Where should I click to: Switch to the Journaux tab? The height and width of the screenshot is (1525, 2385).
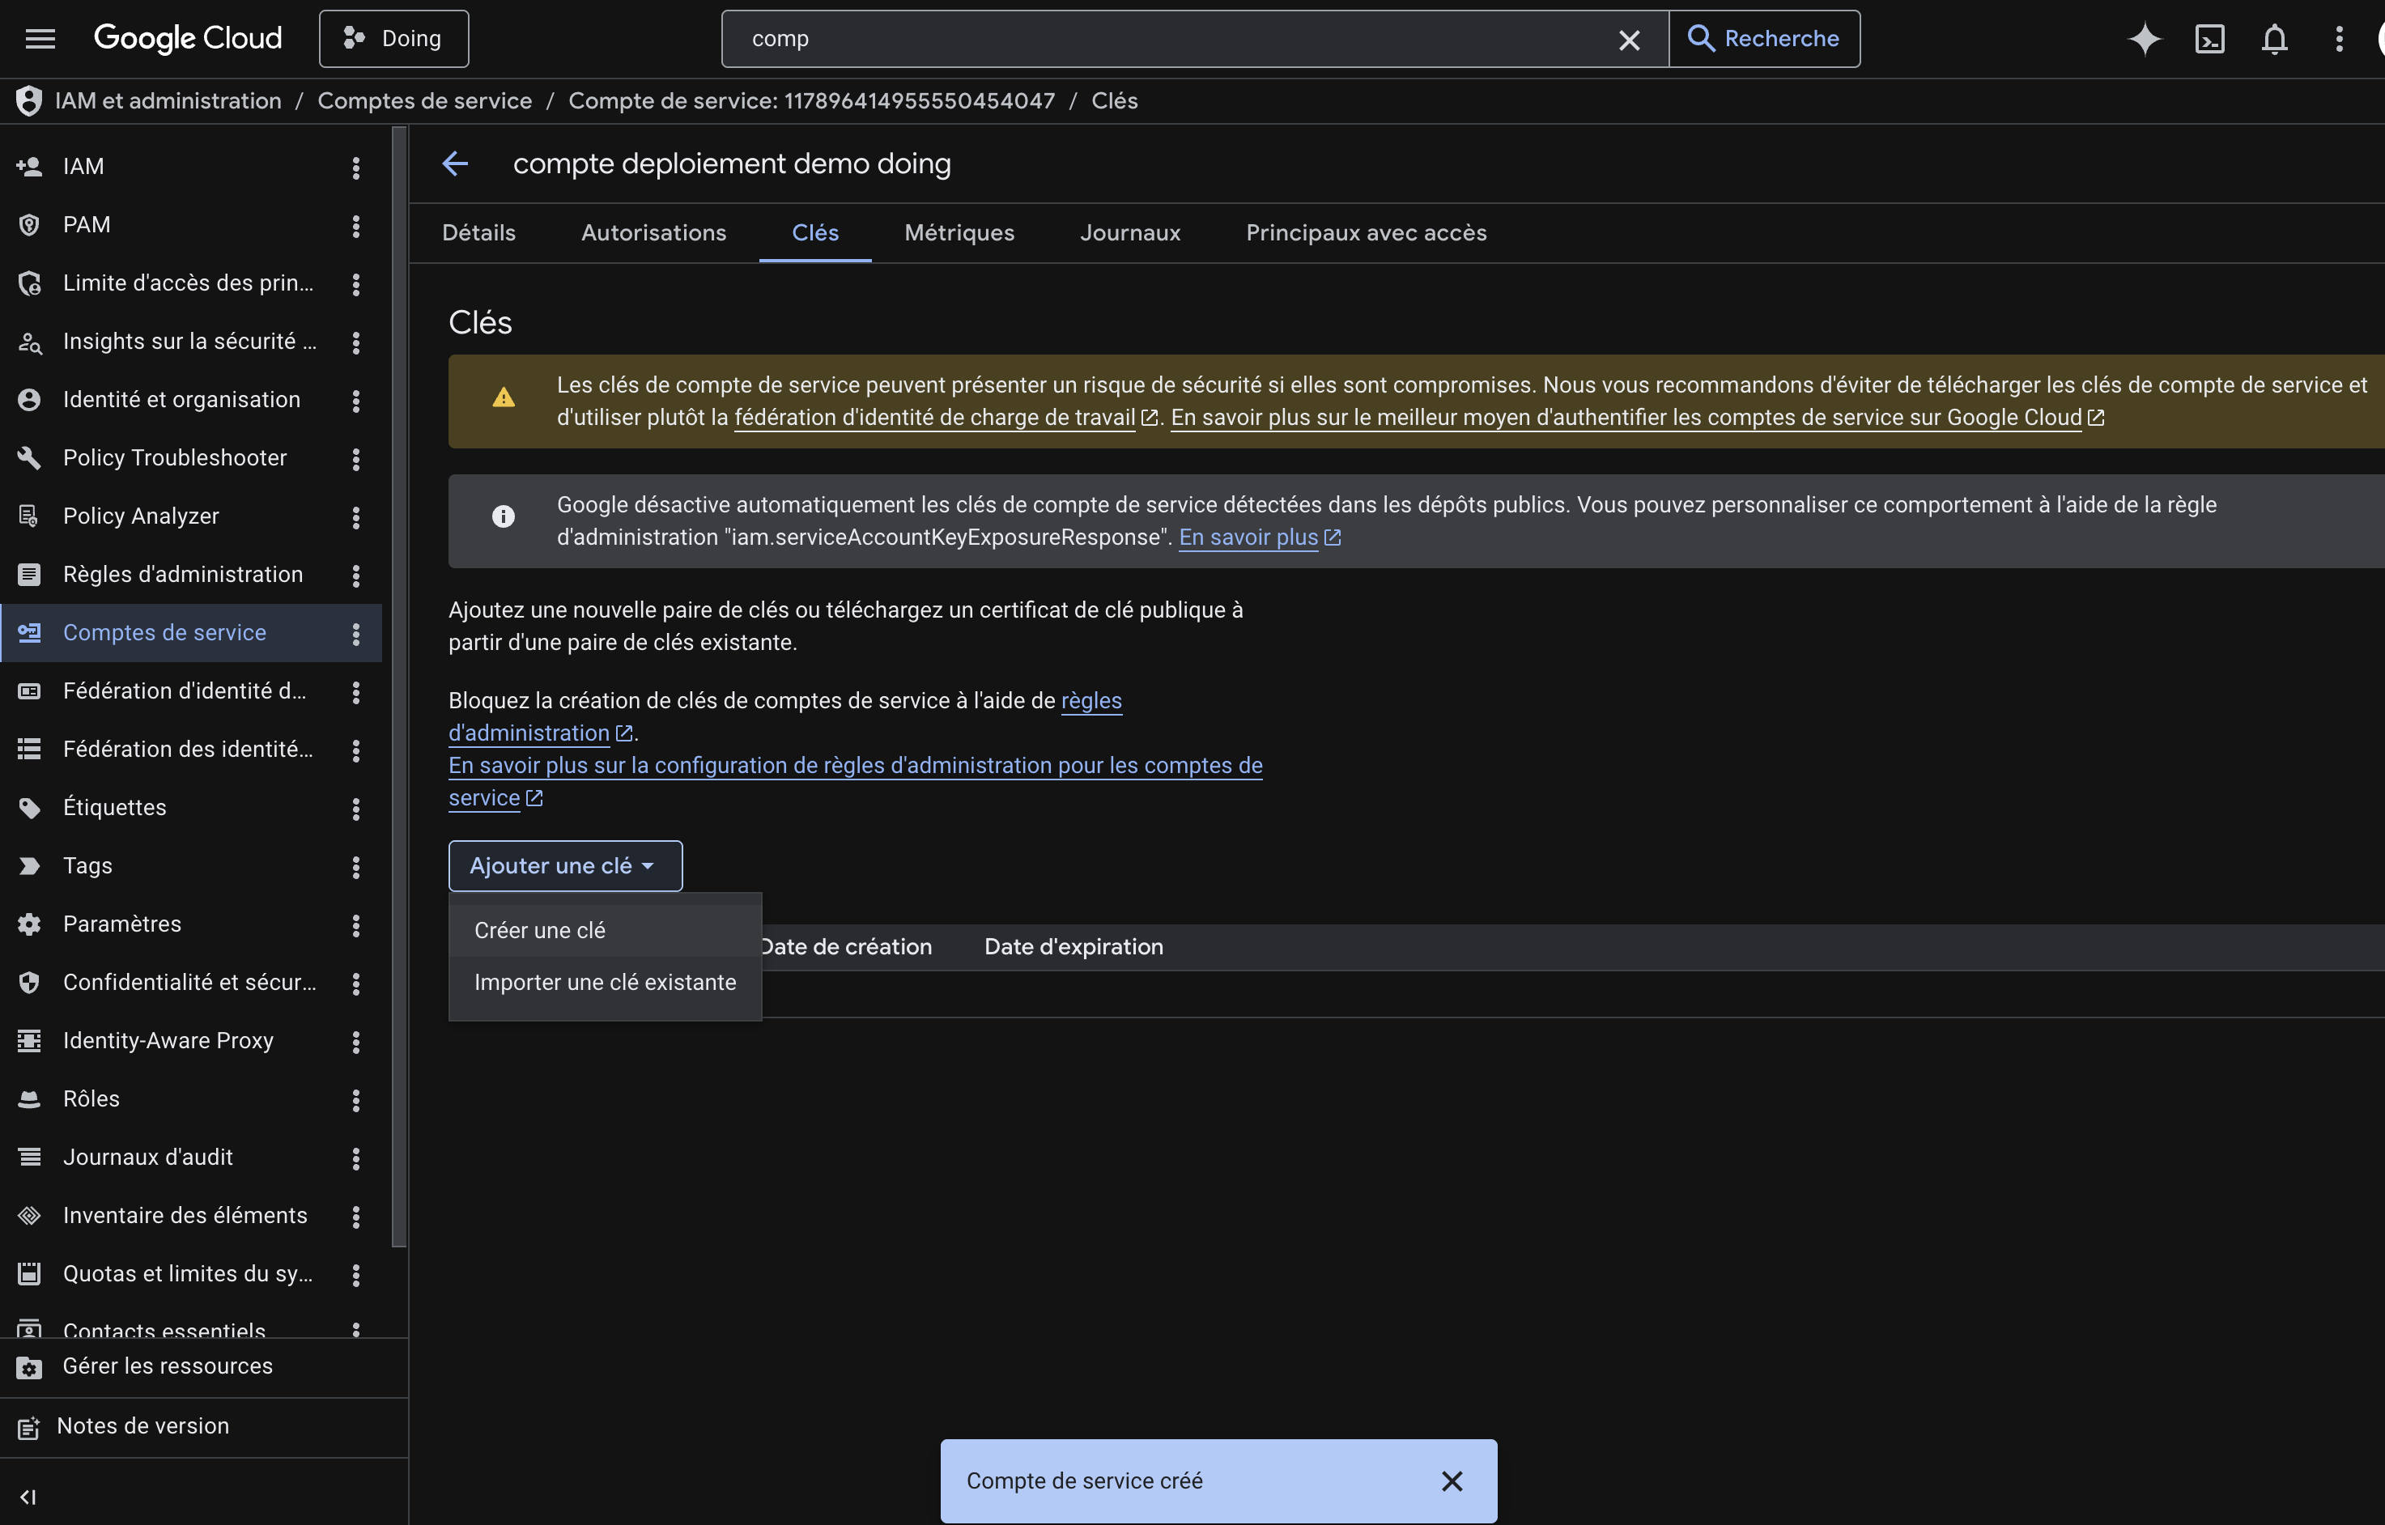click(x=1130, y=232)
